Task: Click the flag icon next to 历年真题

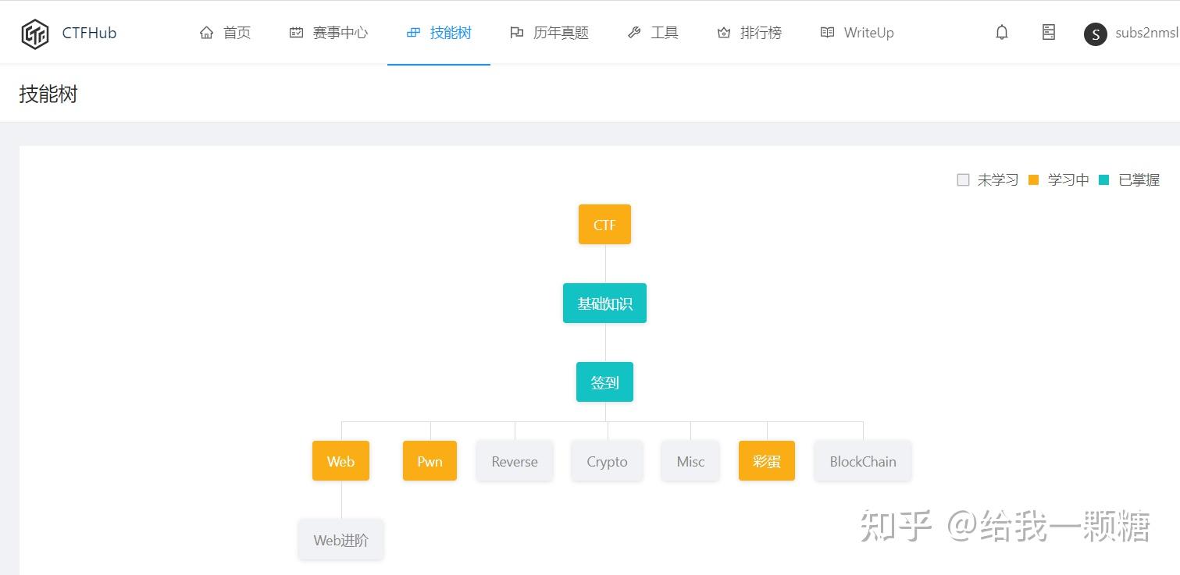Action: pos(516,32)
